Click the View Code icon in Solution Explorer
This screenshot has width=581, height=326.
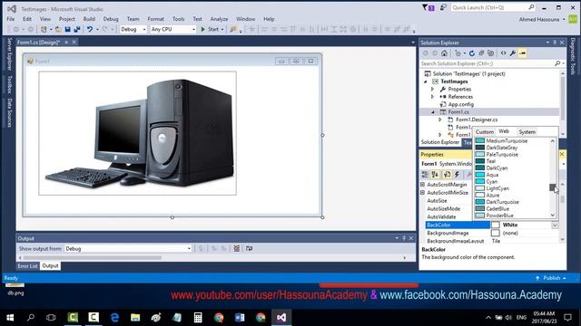tap(503, 53)
